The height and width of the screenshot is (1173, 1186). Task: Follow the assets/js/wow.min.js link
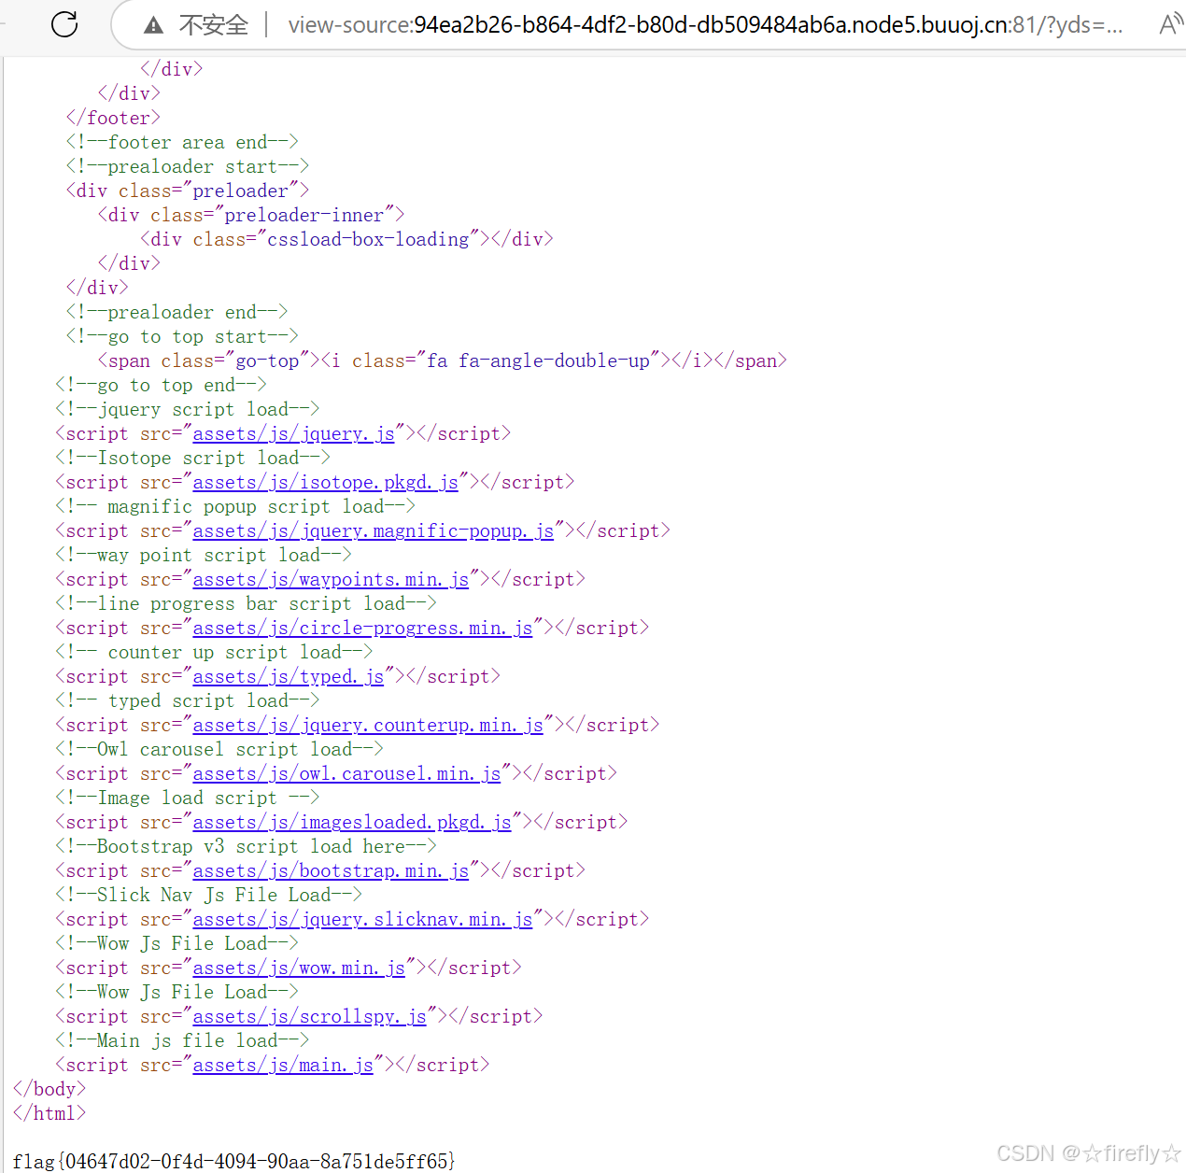tap(299, 968)
